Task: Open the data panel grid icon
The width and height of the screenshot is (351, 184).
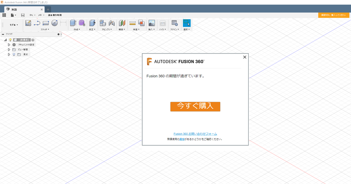Action: [x=4, y=15]
